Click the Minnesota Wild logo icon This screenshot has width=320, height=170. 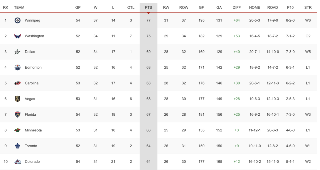[17, 130]
